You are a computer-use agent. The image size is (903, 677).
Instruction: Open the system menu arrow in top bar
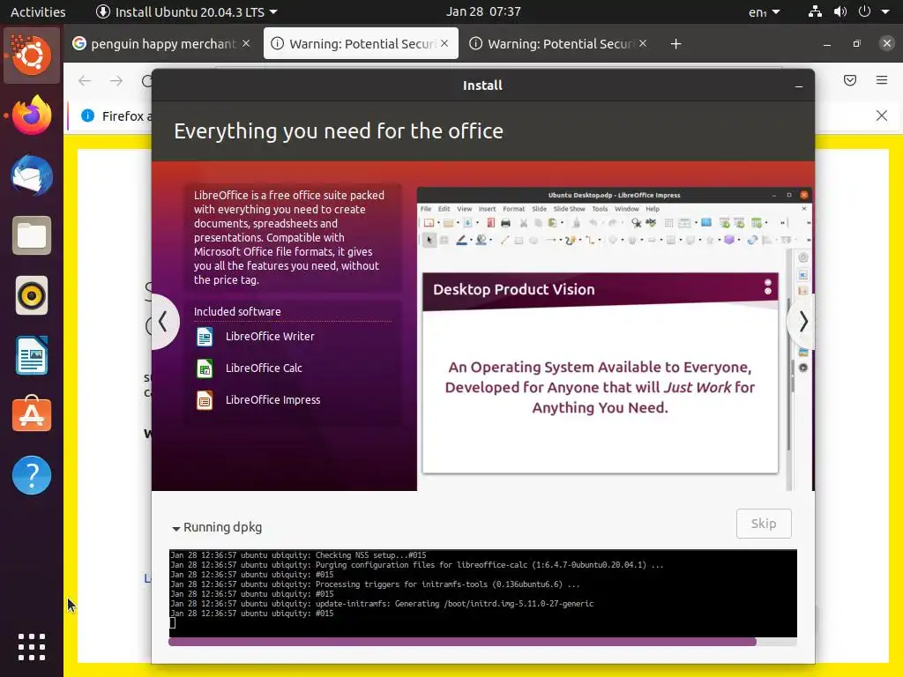click(x=885, y=11)
